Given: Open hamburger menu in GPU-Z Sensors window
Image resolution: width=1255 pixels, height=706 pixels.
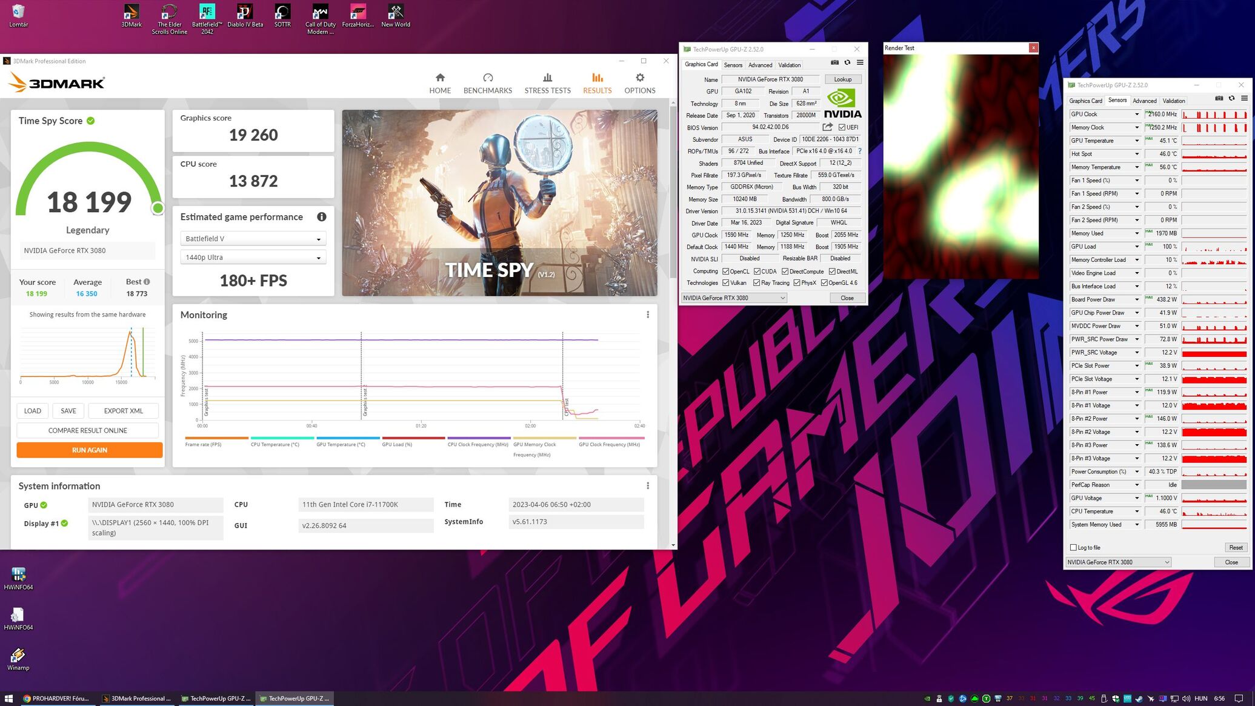Looking at the screenshot, I should point(1244,98).
